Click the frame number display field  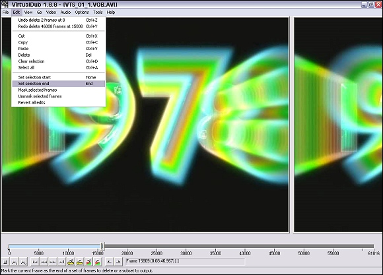185,262
